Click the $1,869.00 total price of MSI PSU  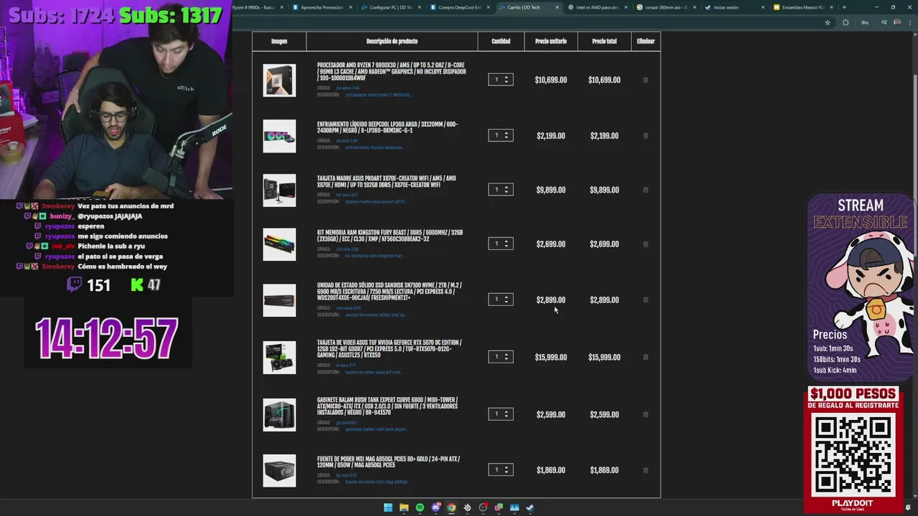pos(604,470)
